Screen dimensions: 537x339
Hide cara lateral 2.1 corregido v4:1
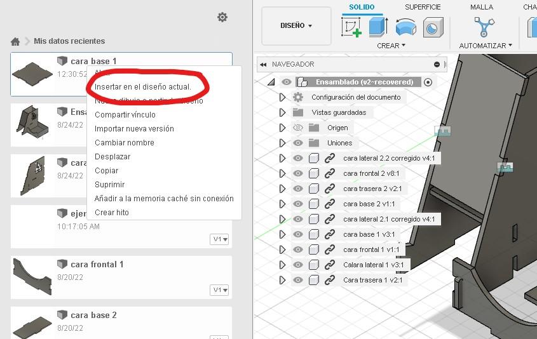298,219
